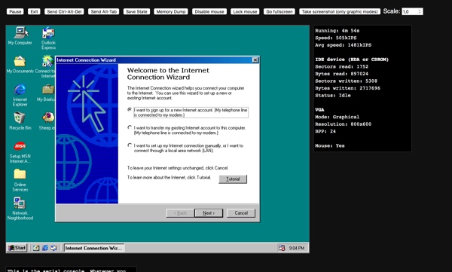Click the Take screenshot button
The image size is (452, 272).
point(340,11)
